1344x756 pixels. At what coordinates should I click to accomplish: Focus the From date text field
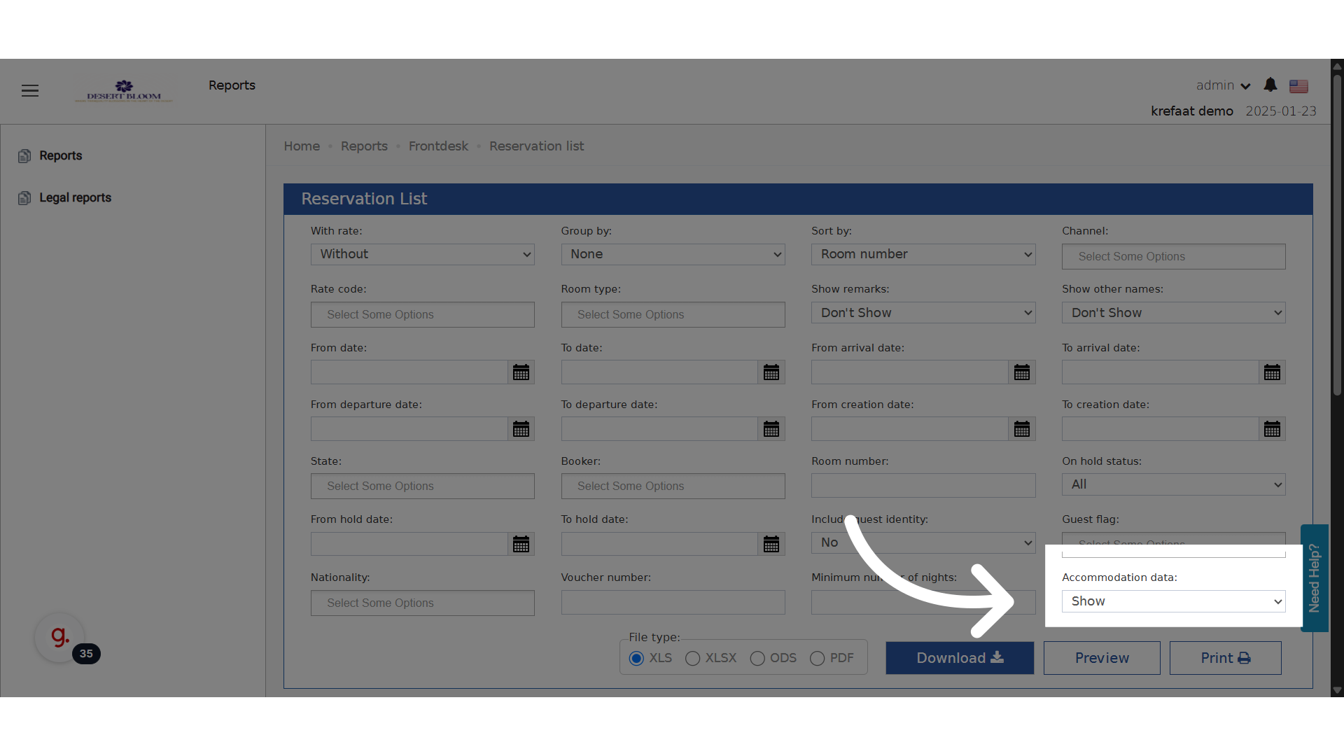409,372
